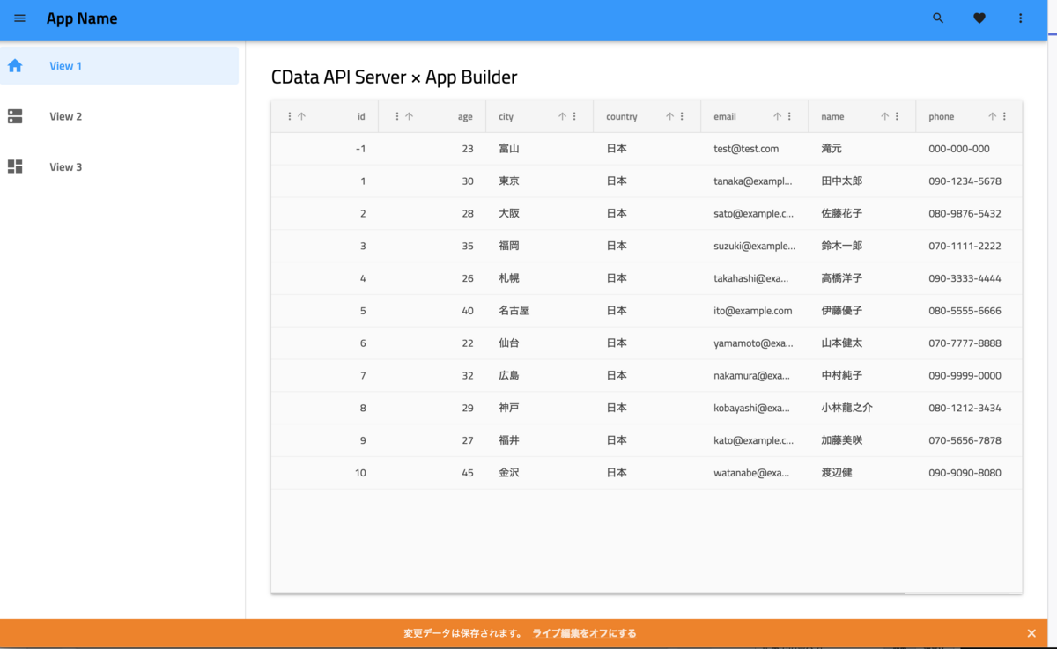This screenshot has width=1057, height=649.
Task: Click the home icon for View 1
Action: (x=15, y=65)
